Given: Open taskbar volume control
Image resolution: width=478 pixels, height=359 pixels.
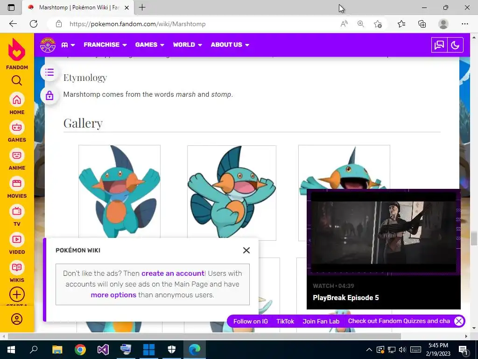Looking at the screenshot, I should pyautogui.click(x=402, y=350).
